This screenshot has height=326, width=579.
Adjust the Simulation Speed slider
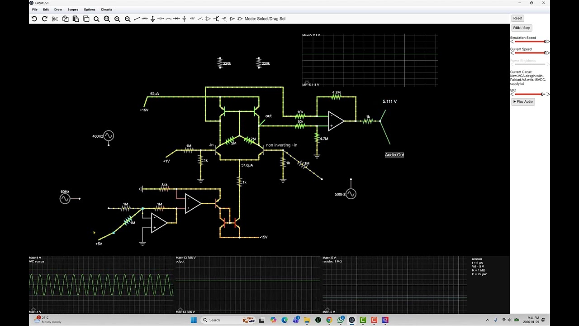[530, 42]
